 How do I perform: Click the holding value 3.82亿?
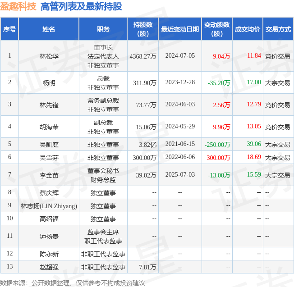tap(147, 145)
